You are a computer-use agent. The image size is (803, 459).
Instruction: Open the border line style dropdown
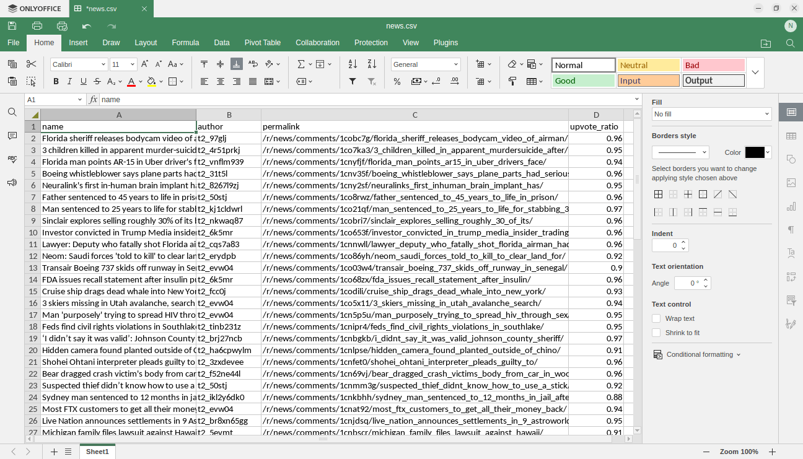(x=680, y=152)
